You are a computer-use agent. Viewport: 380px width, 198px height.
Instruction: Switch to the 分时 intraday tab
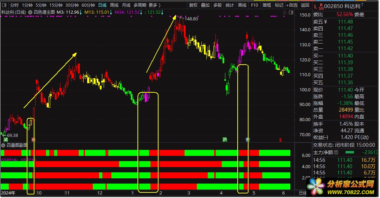(x=14, y=5)
